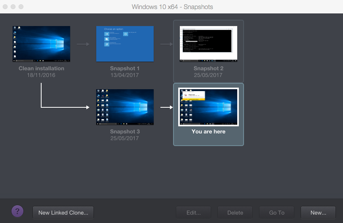This screenshot has width=343, height=223.
Task: Click the Snapshot 3 label
Action: tap(125, 132)
